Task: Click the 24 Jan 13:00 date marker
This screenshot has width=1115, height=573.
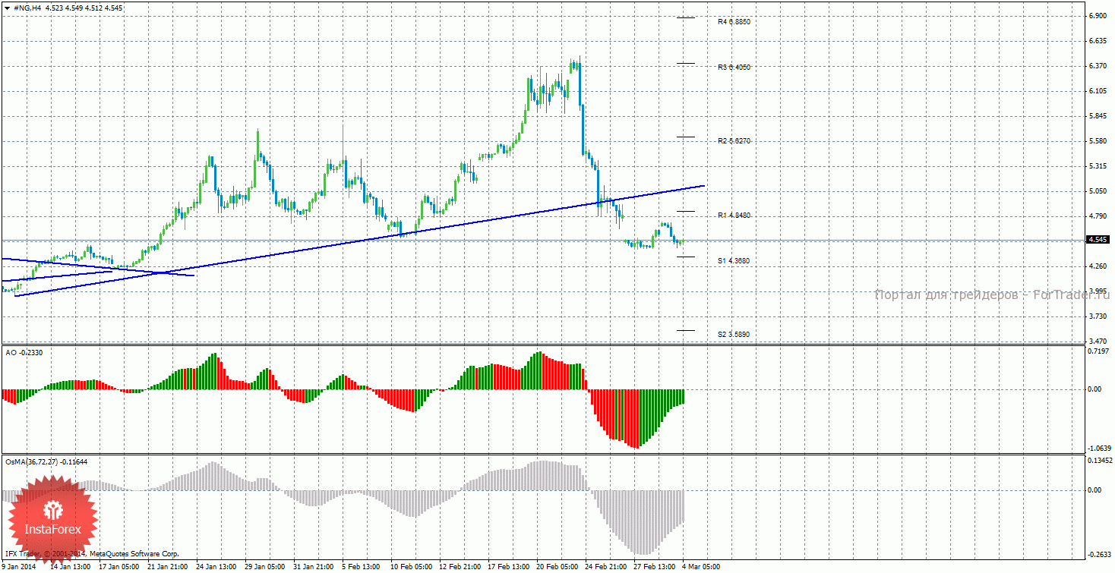Action: click(215, 566)
